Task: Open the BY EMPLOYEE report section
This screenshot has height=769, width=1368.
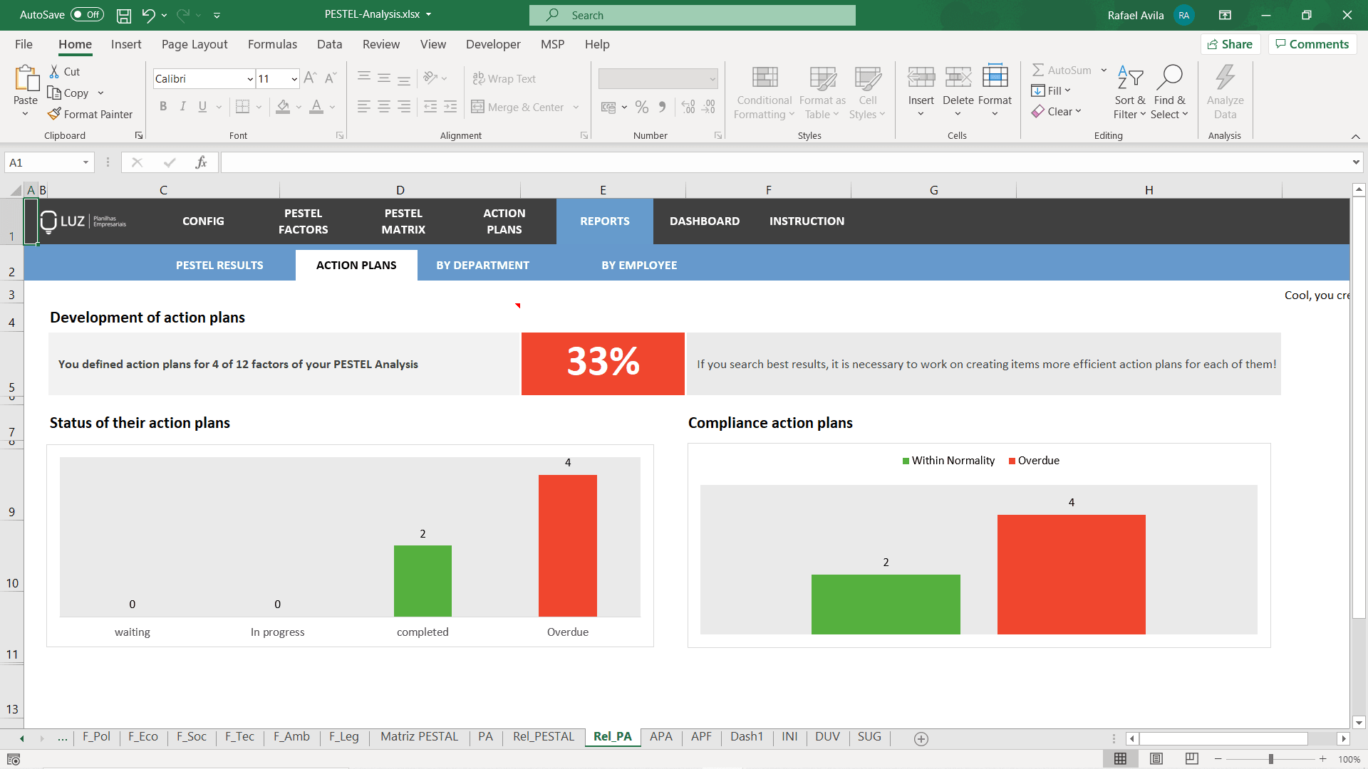Action: 639,265
